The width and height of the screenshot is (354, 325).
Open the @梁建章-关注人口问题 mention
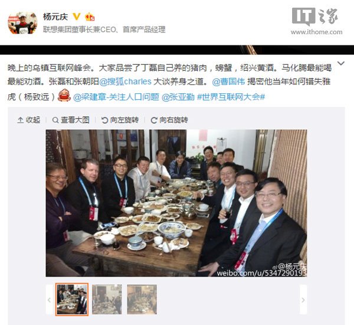[x=116, y=97]
